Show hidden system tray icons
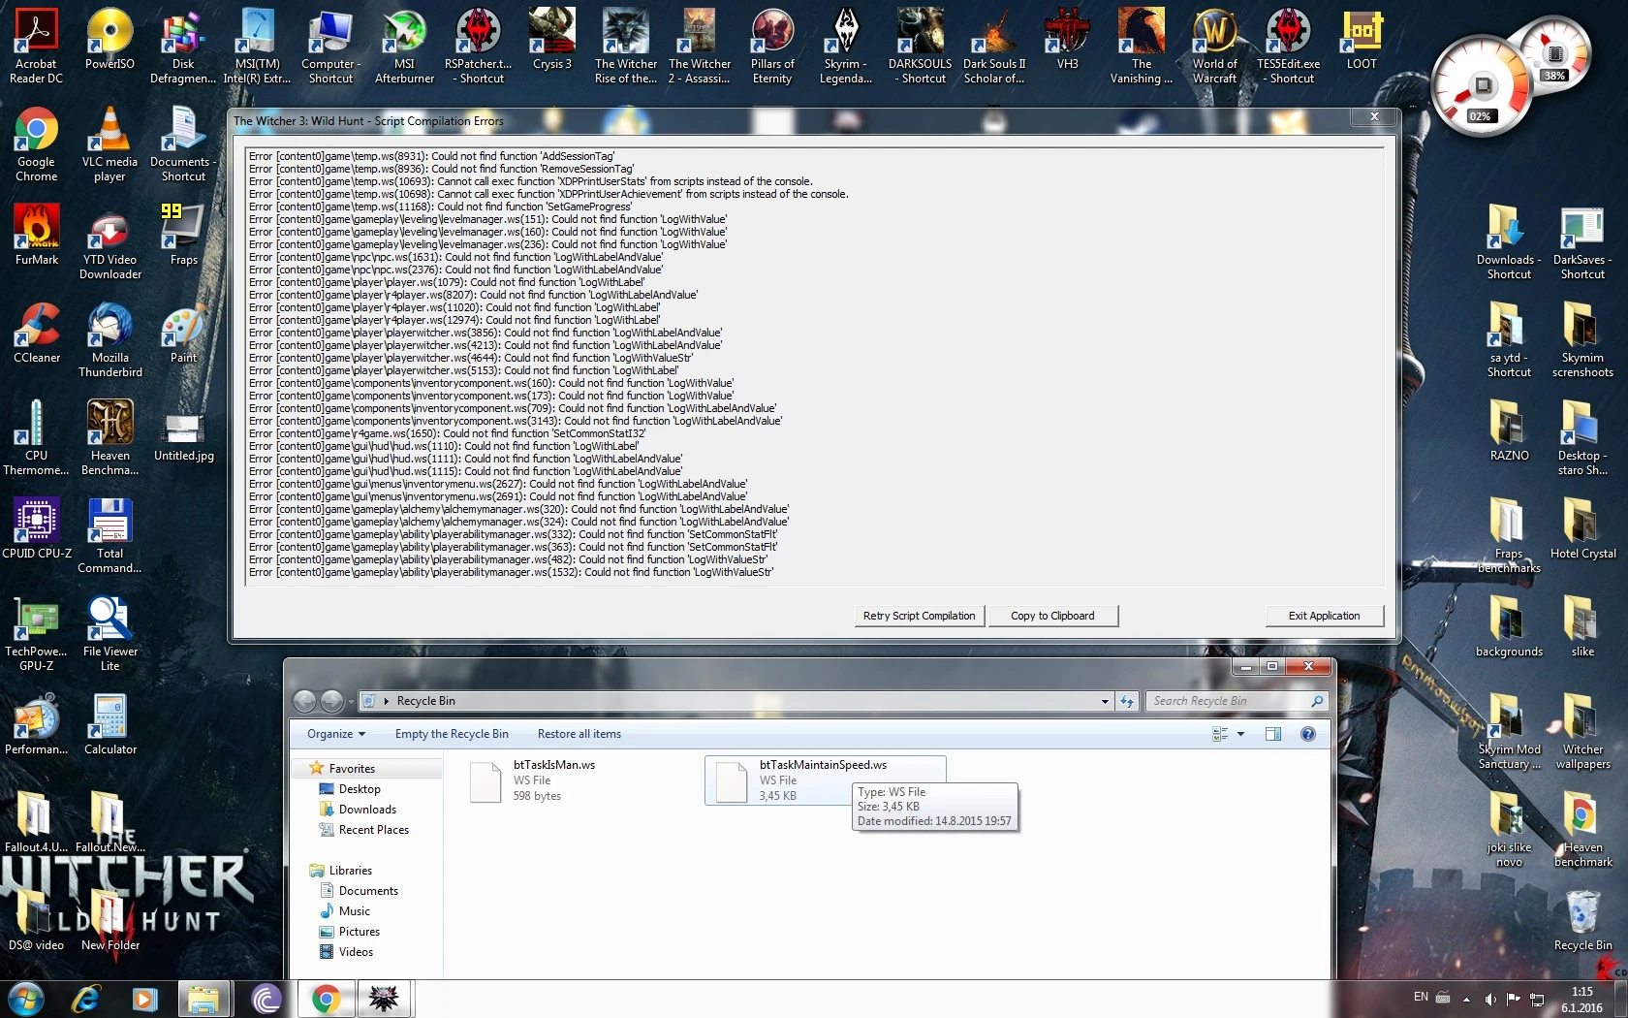The image size is (1628, 1018). [x=1466, y=999]
